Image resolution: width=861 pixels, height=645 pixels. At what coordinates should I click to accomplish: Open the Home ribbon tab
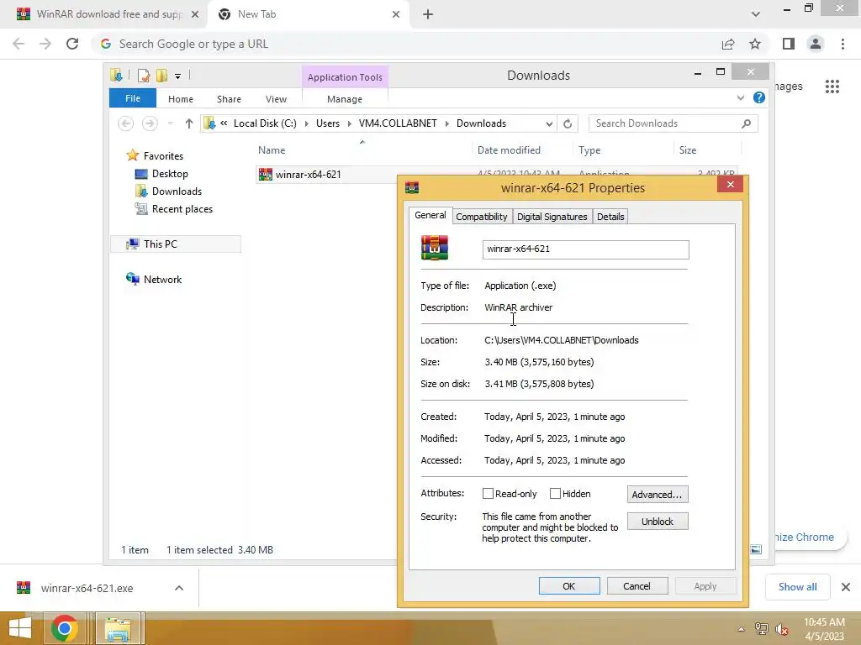point(180,99)
